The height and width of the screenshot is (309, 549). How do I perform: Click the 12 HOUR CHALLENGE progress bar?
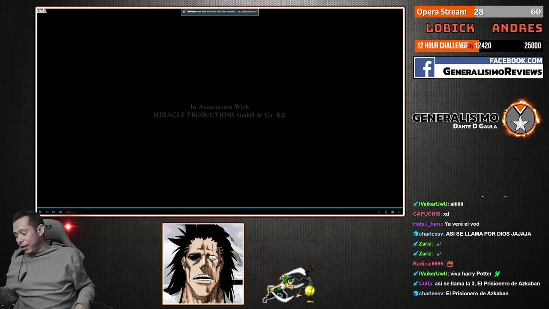point(479,45)
